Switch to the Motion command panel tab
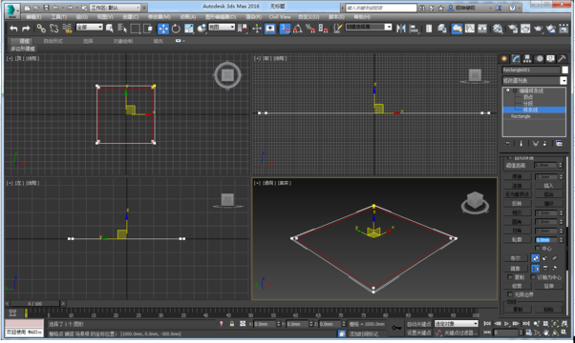Screen dimensions: 575x343 pos(539,58)
